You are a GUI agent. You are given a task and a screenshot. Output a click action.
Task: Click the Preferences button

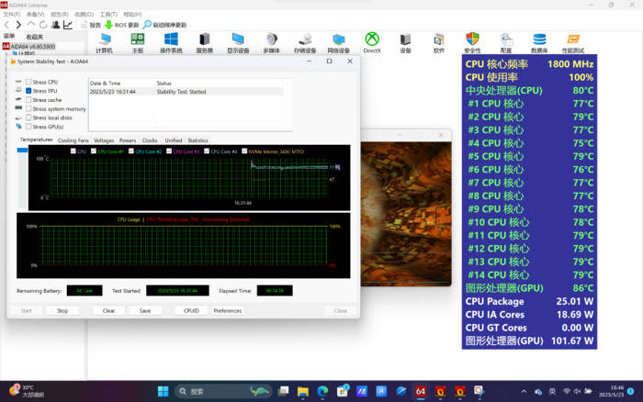(x=228, y=311)
